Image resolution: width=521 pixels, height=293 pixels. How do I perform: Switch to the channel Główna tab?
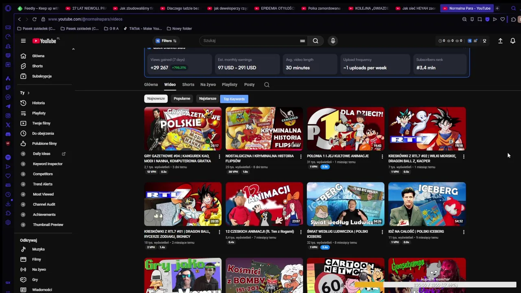[x=151, y=85]
